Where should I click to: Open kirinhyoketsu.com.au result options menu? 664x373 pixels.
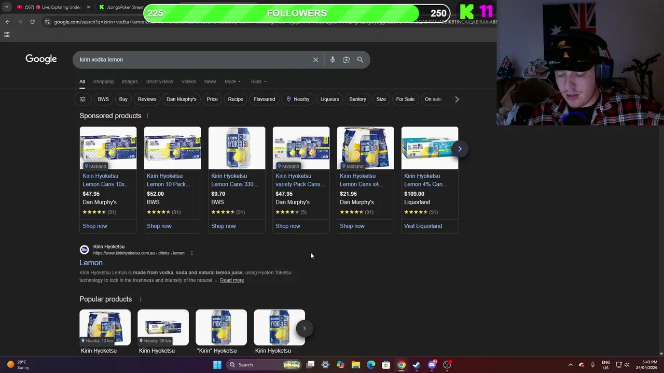pos(191,253)
